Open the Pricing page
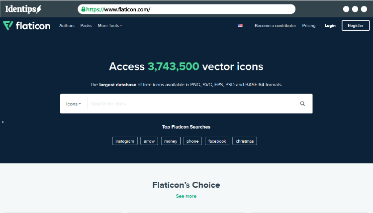373x213 pixels. point(309,26)
